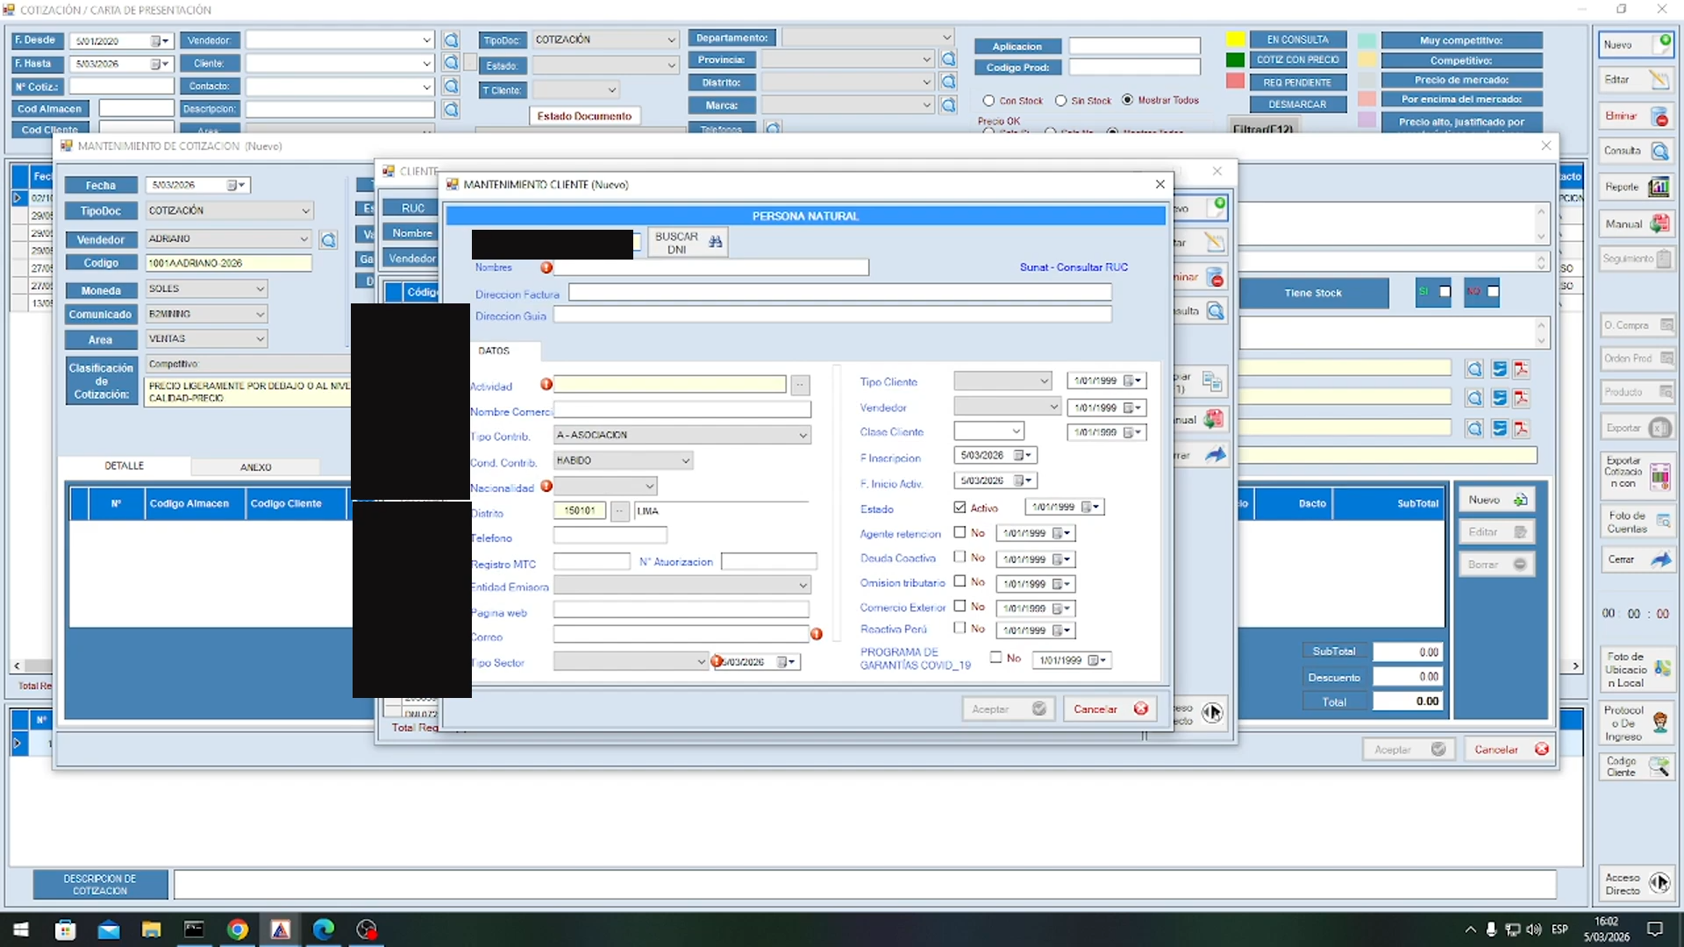1684x947 pixels.
Task: Open Microsoft Edge from the taskbar
Action: pos(323,929)
